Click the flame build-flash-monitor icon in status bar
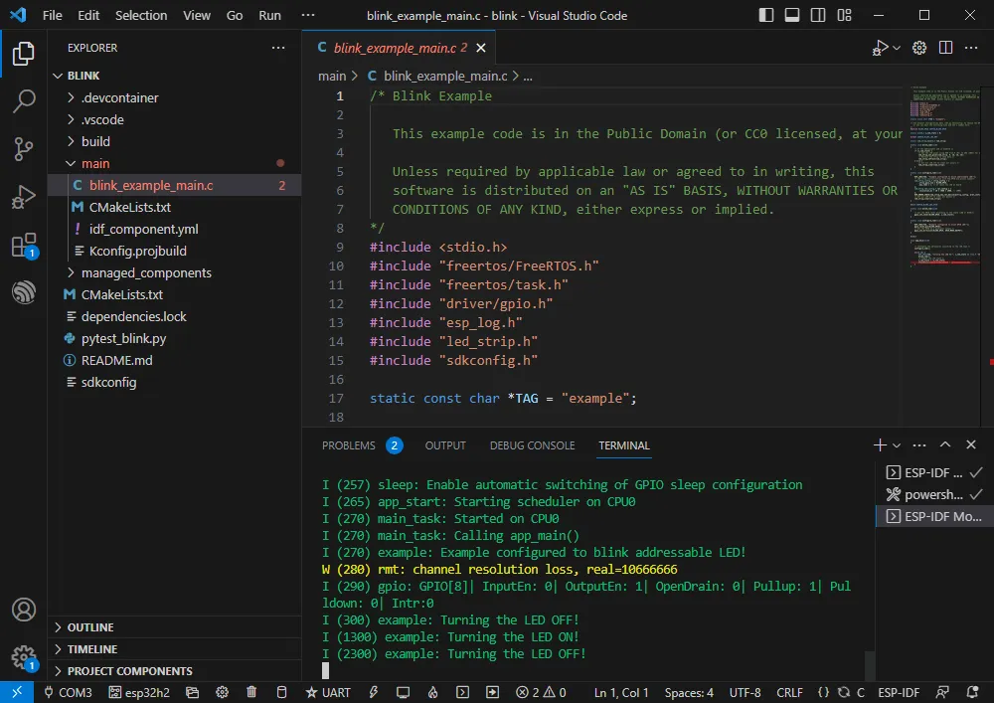 pos(432,692)
